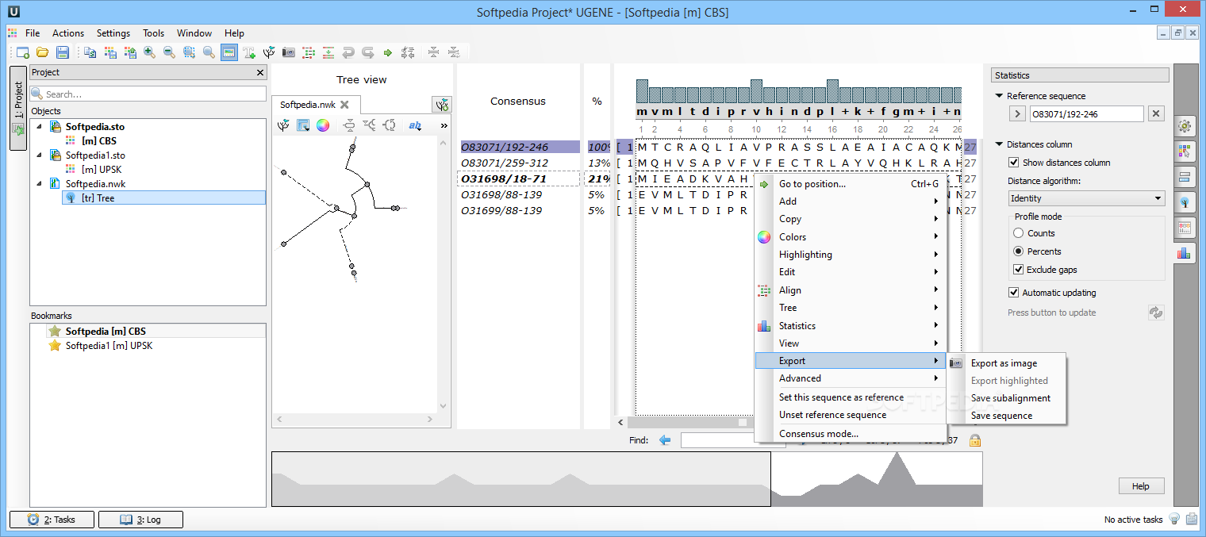Screen dimensions: 1206x537
Task: Click the camera Export as Image icon
Action: pyautogui.click(x=289, y=52)
